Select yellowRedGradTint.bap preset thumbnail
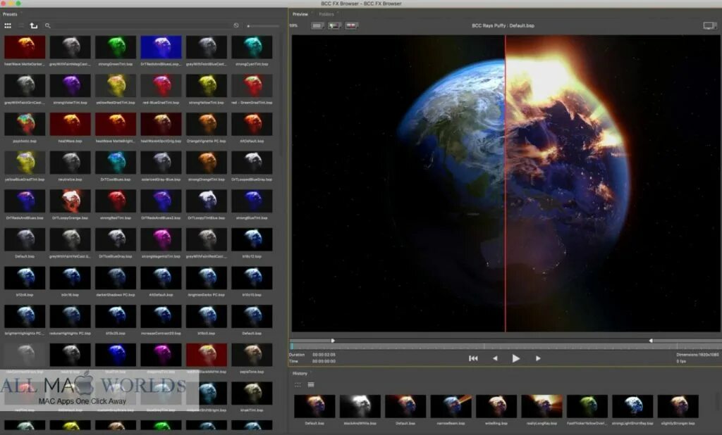The height and width of the screenshot is (435, 722). pos(115,86)
